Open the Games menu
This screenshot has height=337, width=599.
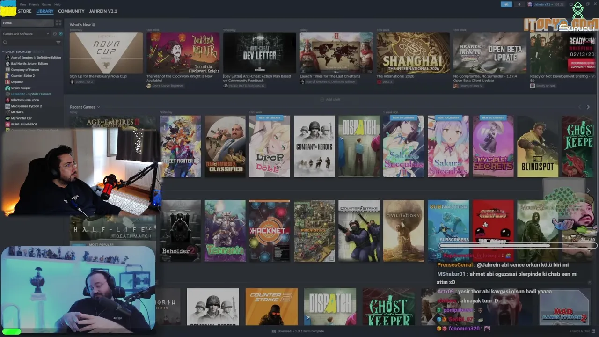tap(47, 4)
